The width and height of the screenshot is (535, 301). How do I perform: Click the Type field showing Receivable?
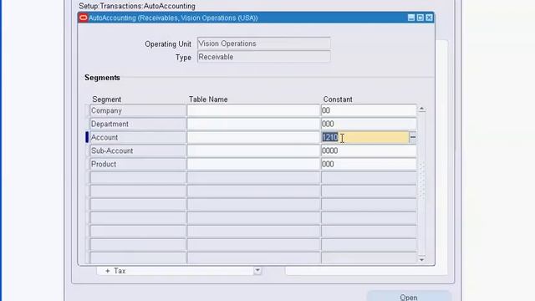point(264,57)
